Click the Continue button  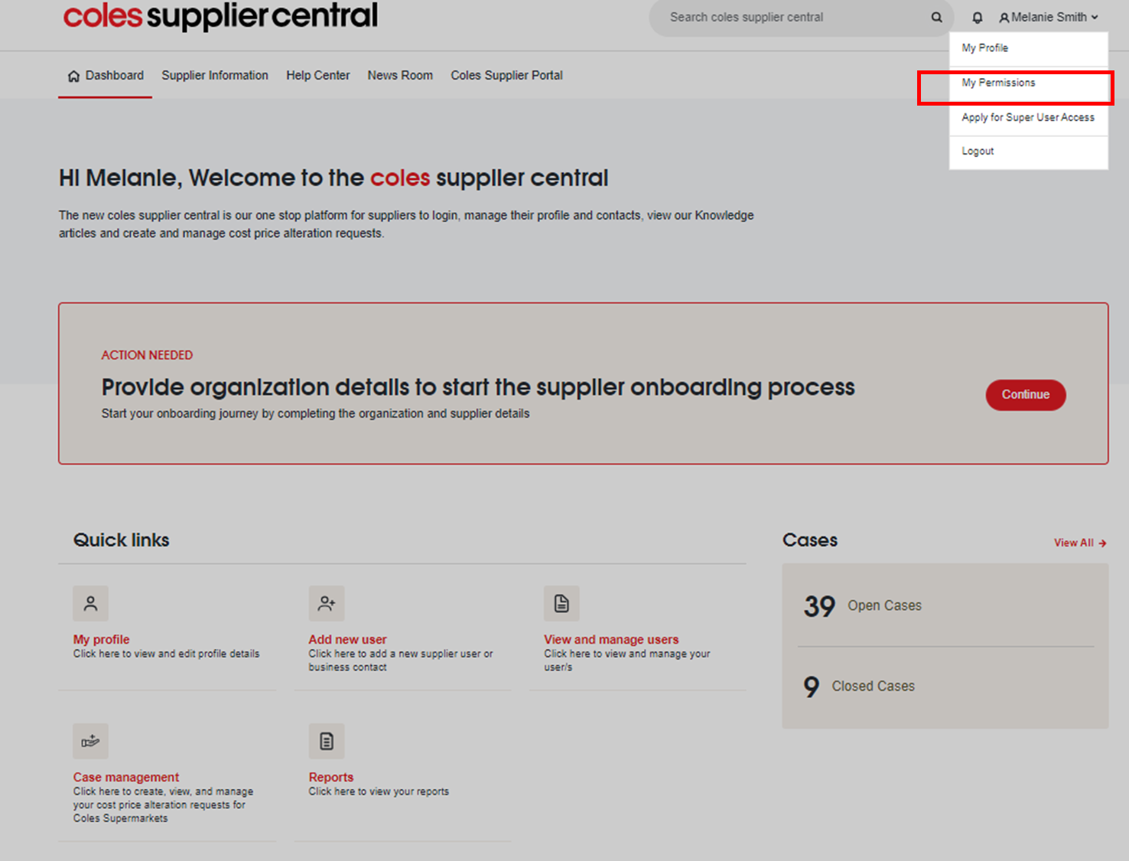pos(1025,395)
